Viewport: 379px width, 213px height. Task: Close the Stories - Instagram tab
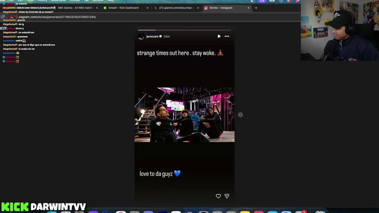click(248, 8)
